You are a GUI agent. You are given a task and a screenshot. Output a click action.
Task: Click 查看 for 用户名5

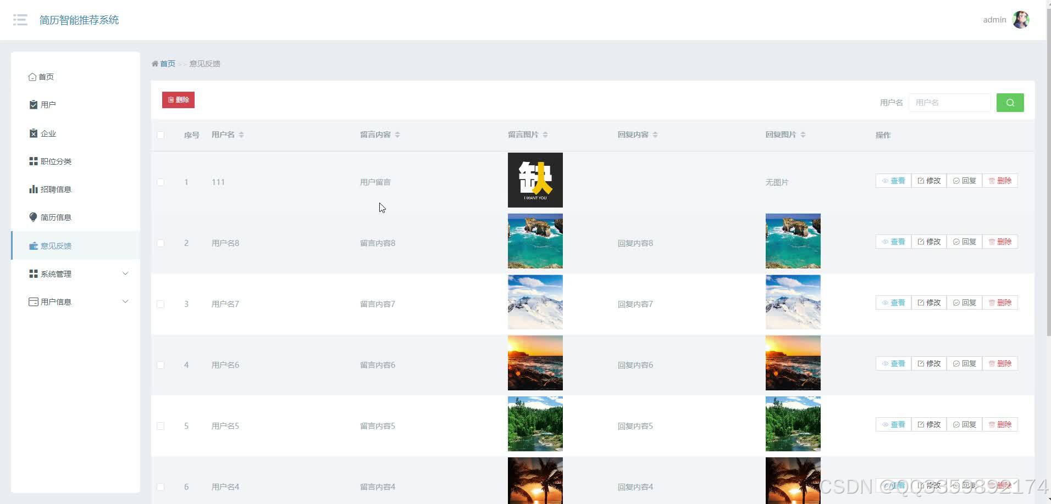tap(893, 424)
